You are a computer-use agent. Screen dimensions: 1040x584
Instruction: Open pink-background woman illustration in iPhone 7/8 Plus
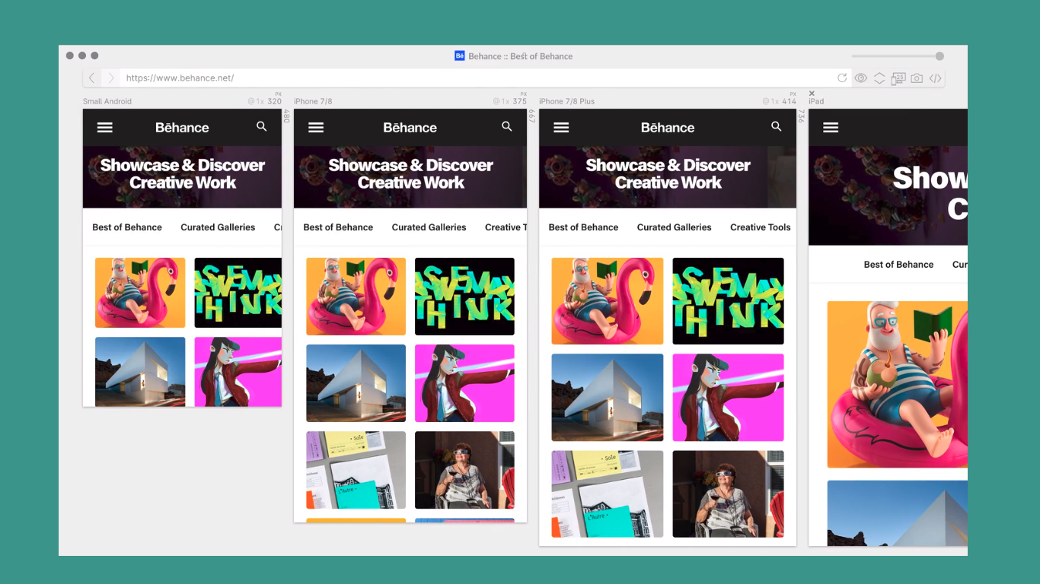click(728, 397)
